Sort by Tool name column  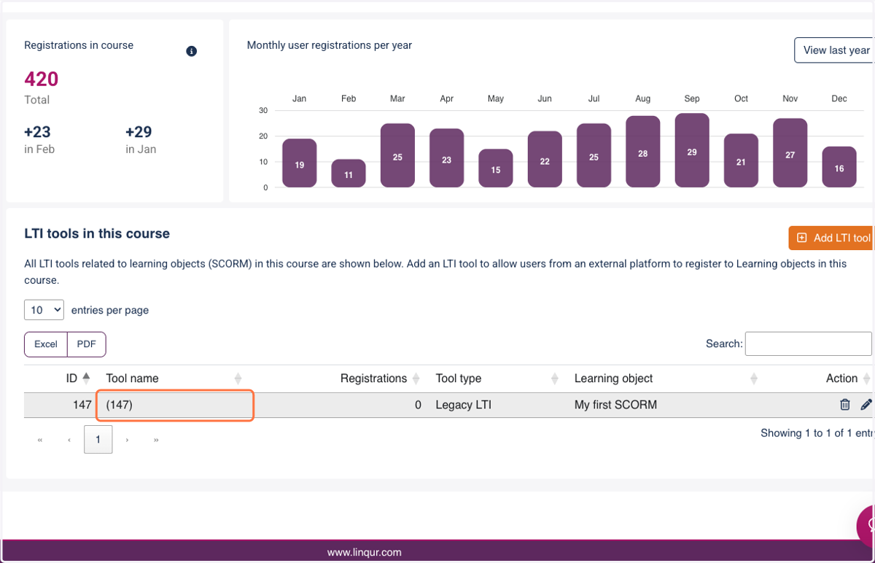click(x=238, y=378)
